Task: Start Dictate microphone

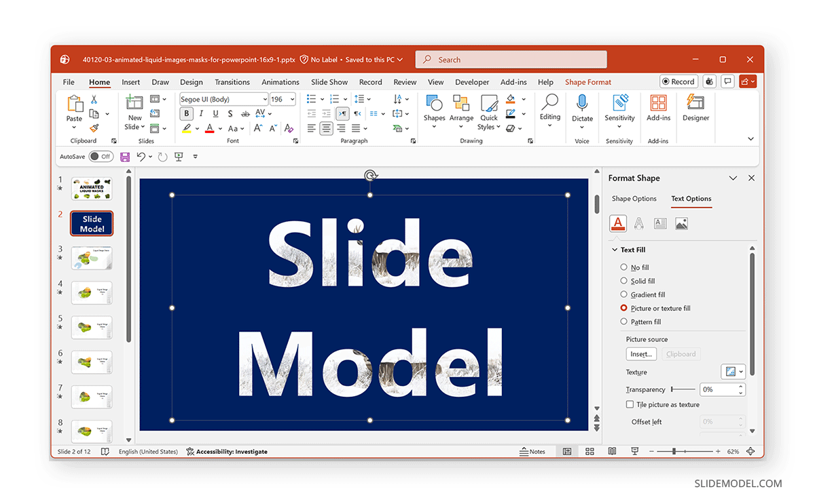Action: [x=582, y=108]
